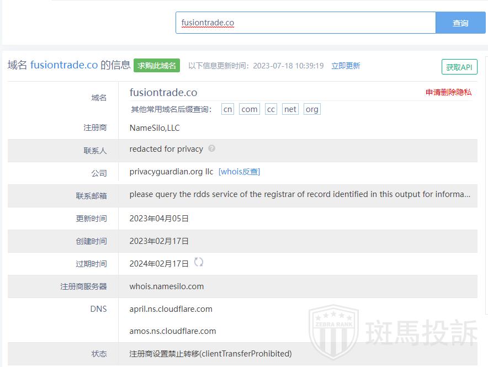Click the whois.namesilo.com registrar server text
This screenshot has height=367, width=488.
pos(167,286)
